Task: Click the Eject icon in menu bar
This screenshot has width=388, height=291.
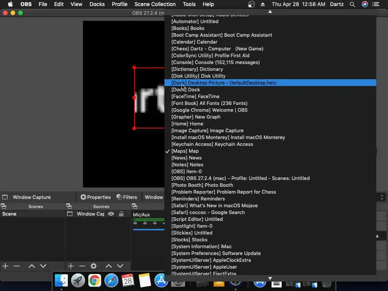Action: tap(263, 4)
